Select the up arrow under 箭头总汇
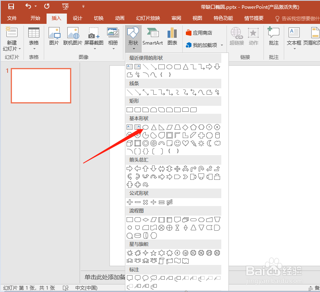 click(146, 169)
